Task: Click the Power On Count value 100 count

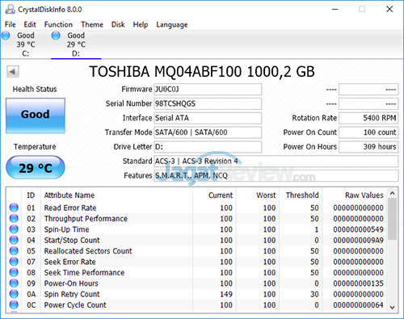Action: [368, 132]
